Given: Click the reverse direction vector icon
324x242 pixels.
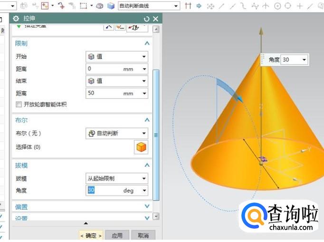Looking at the screenshot, I should [x=109, y=27].
